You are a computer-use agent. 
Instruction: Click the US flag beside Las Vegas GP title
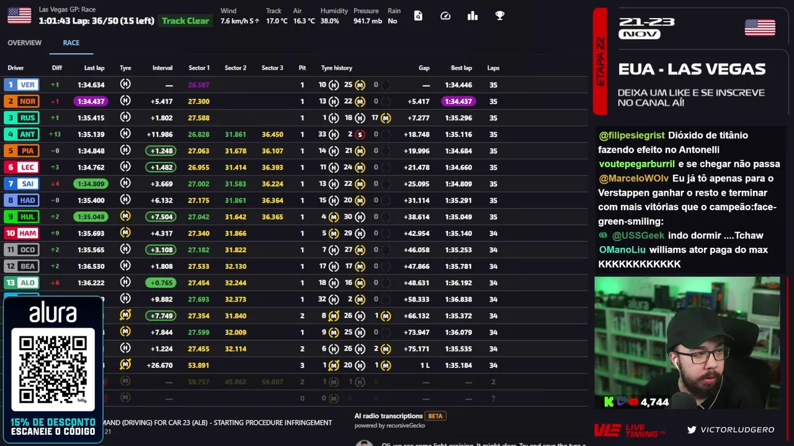(19, 15)
